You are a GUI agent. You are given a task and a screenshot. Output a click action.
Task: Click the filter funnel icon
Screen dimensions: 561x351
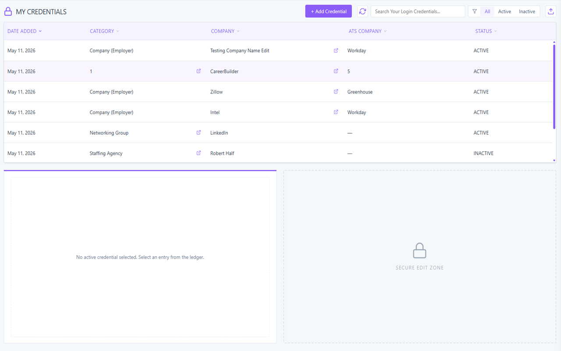pos(475,11)
